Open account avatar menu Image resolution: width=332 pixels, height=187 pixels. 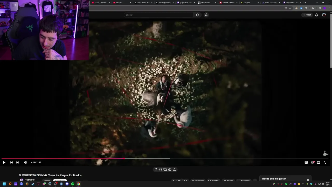click(x=324, y=15)
